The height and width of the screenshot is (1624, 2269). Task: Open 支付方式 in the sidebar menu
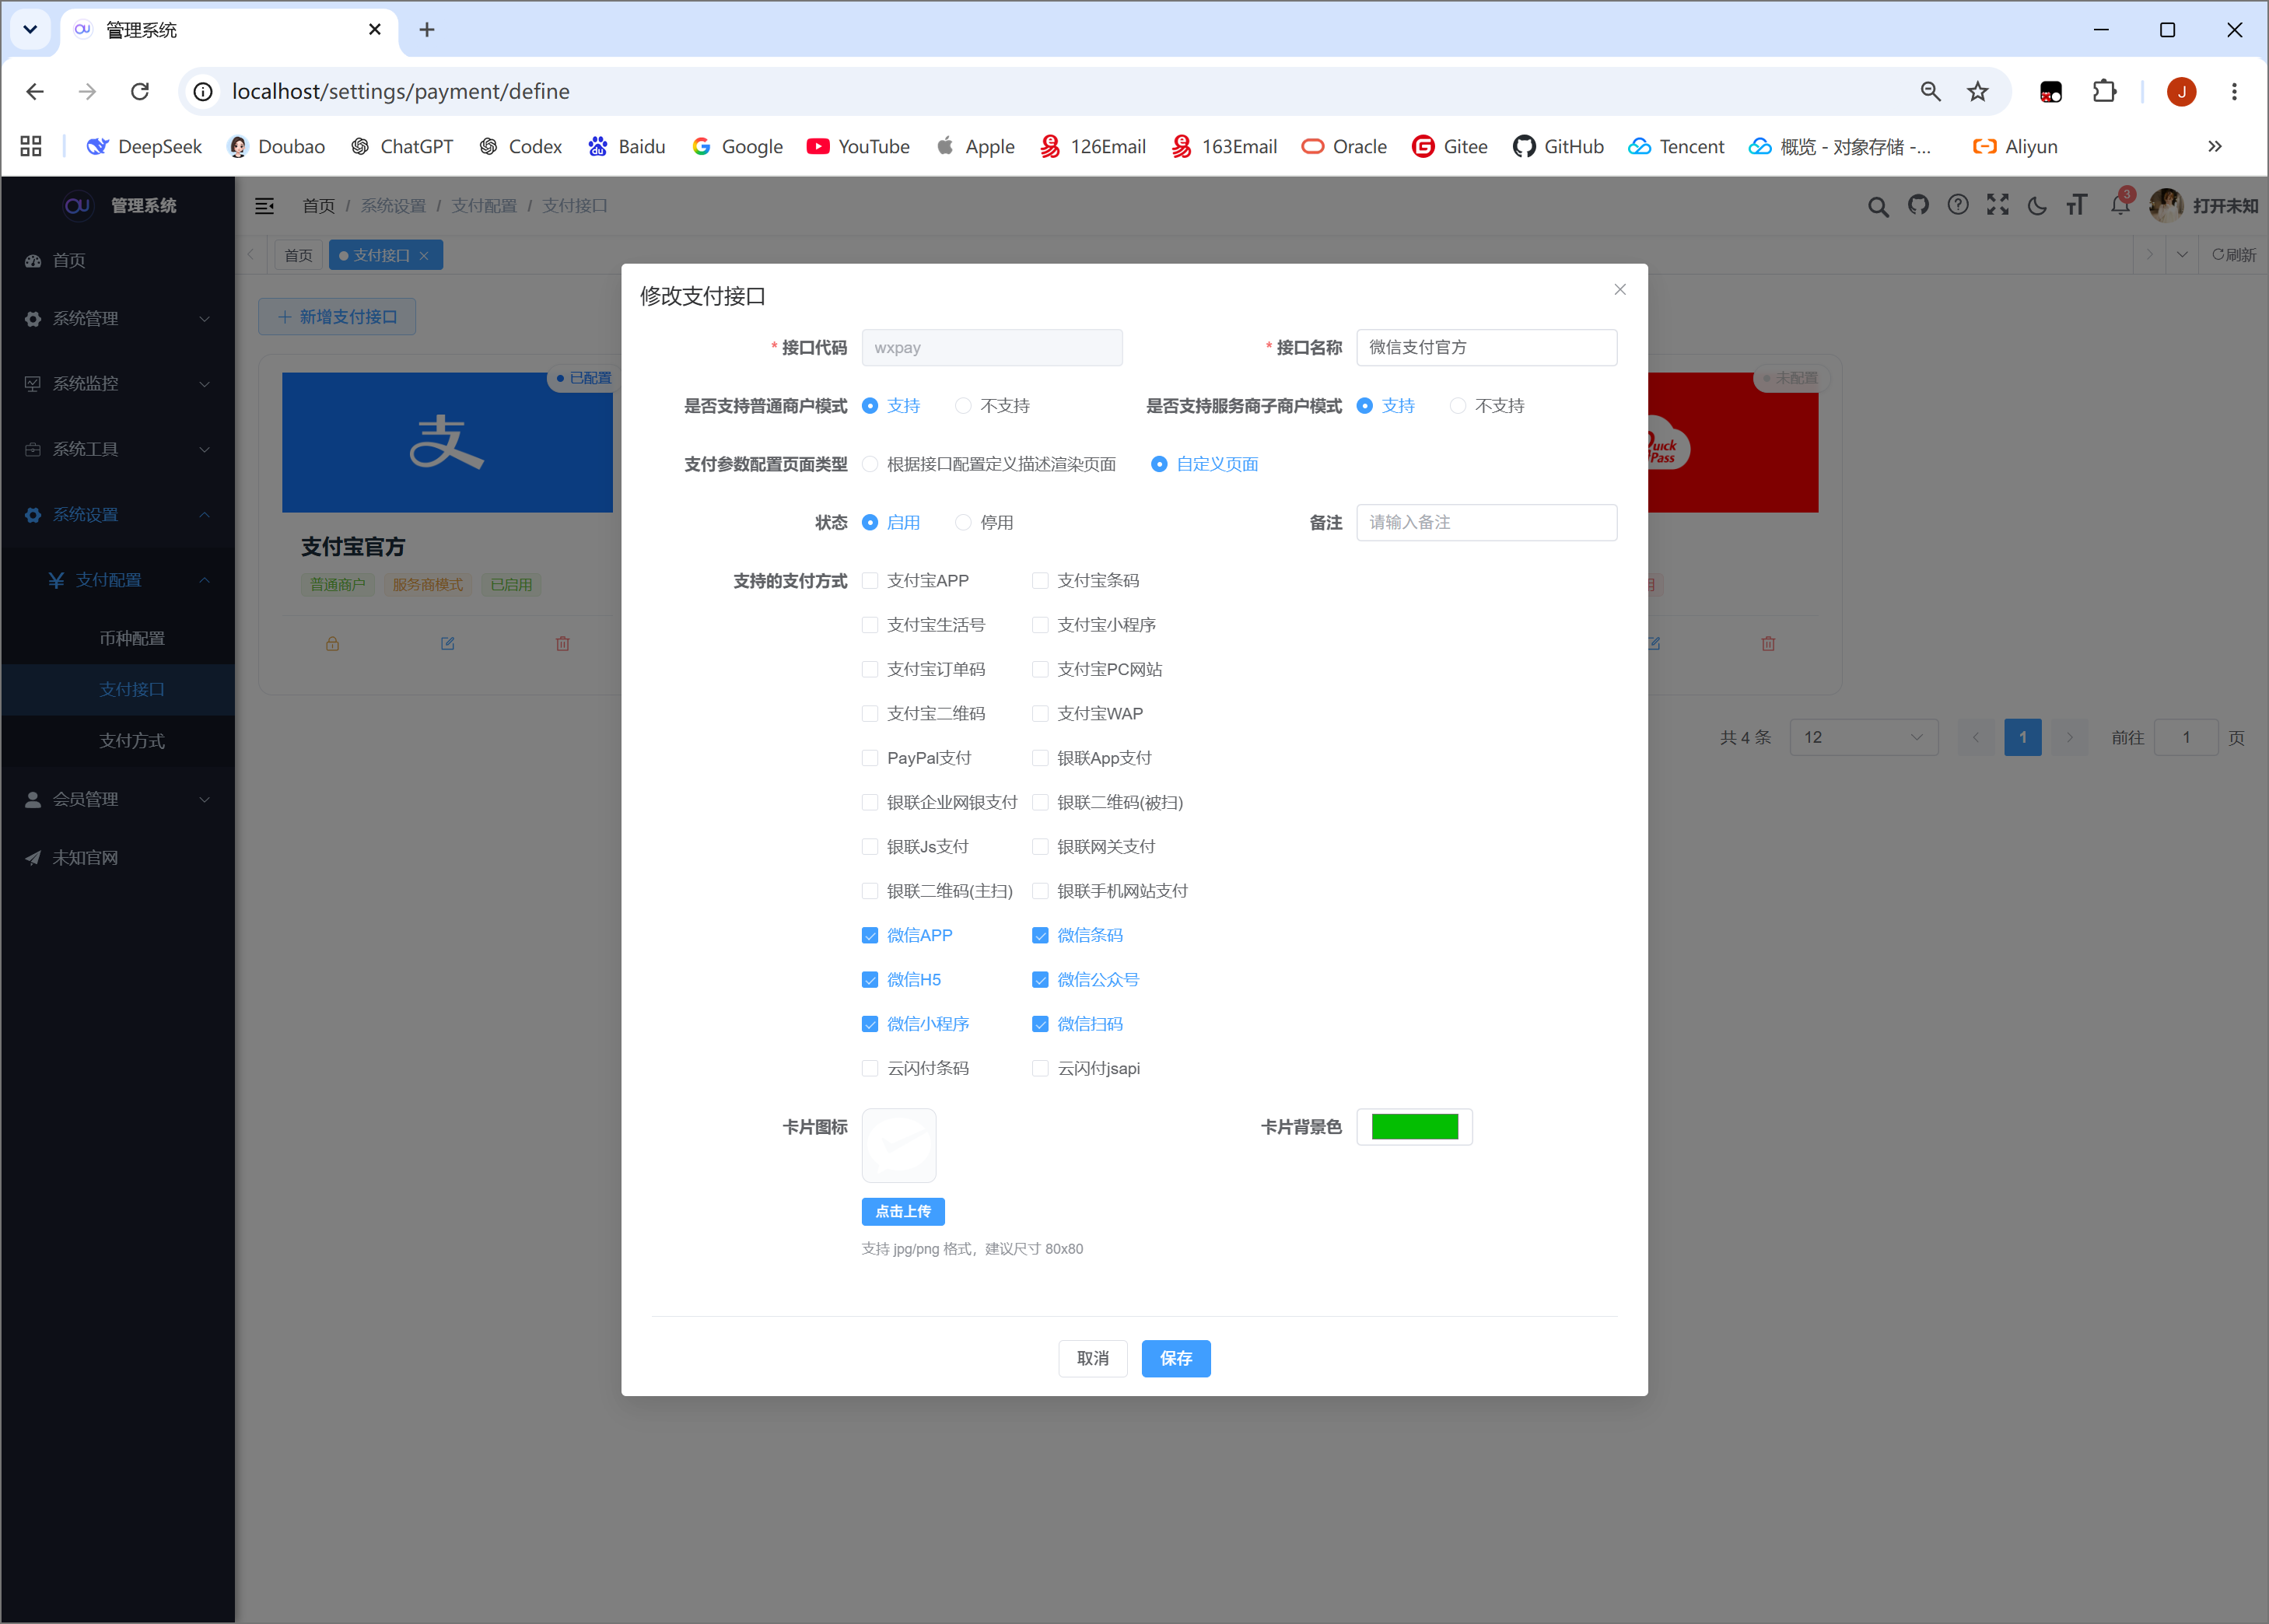tap(132, 741)
